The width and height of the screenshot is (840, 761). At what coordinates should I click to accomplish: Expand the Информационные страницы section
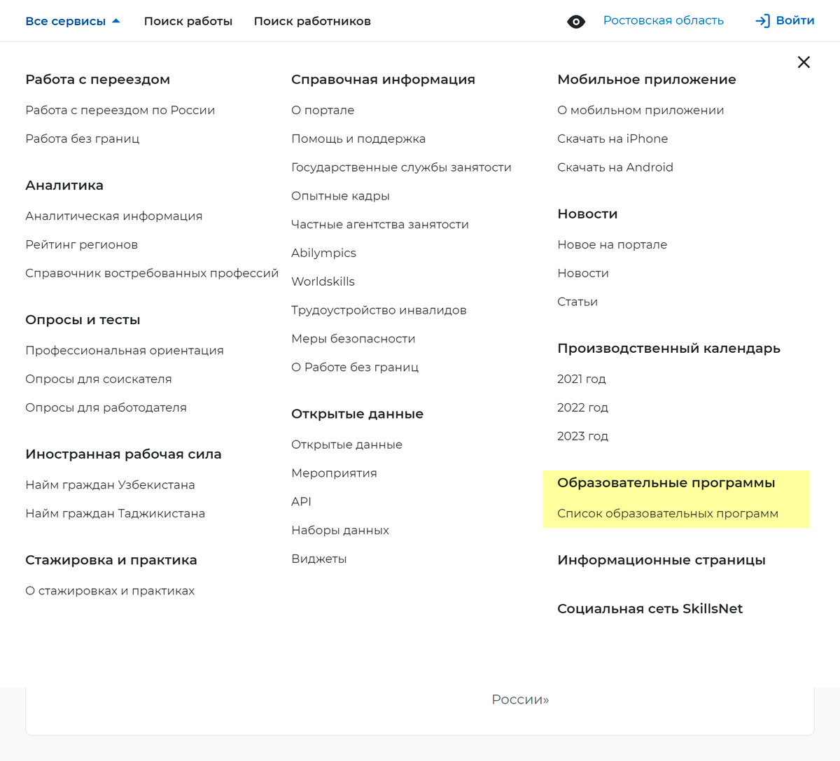point(661,559)
